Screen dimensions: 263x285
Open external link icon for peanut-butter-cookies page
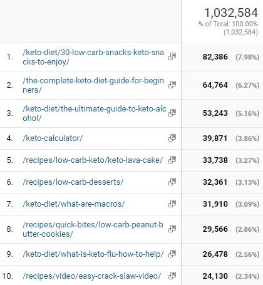coord(172,229)
